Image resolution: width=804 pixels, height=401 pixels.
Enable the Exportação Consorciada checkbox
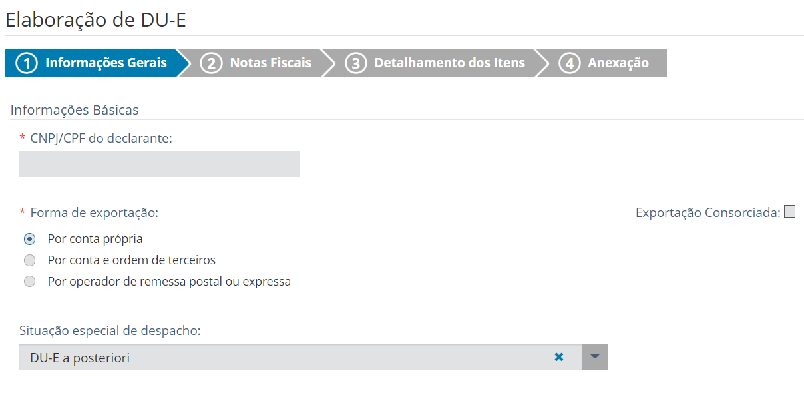(789, 212)
